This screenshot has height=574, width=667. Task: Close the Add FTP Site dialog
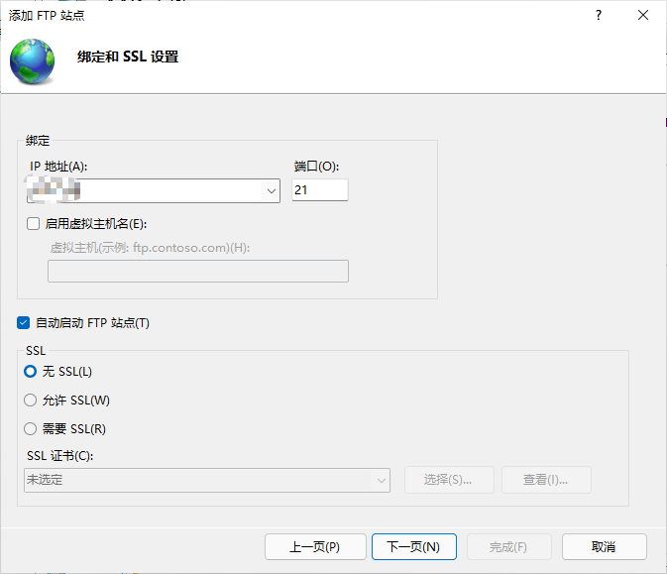click(643, 15)
